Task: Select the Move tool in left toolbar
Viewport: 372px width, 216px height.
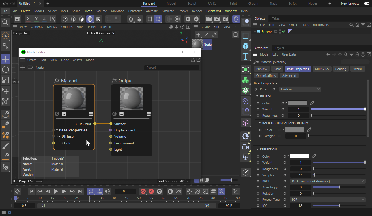Action: click(5, 60)
